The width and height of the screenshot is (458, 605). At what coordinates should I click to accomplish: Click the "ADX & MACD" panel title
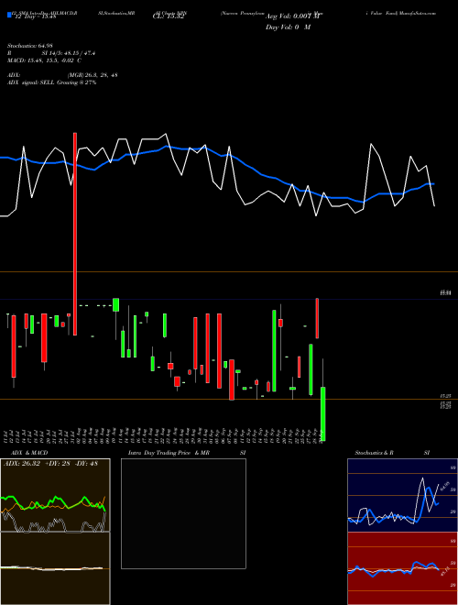click(29, 453)
